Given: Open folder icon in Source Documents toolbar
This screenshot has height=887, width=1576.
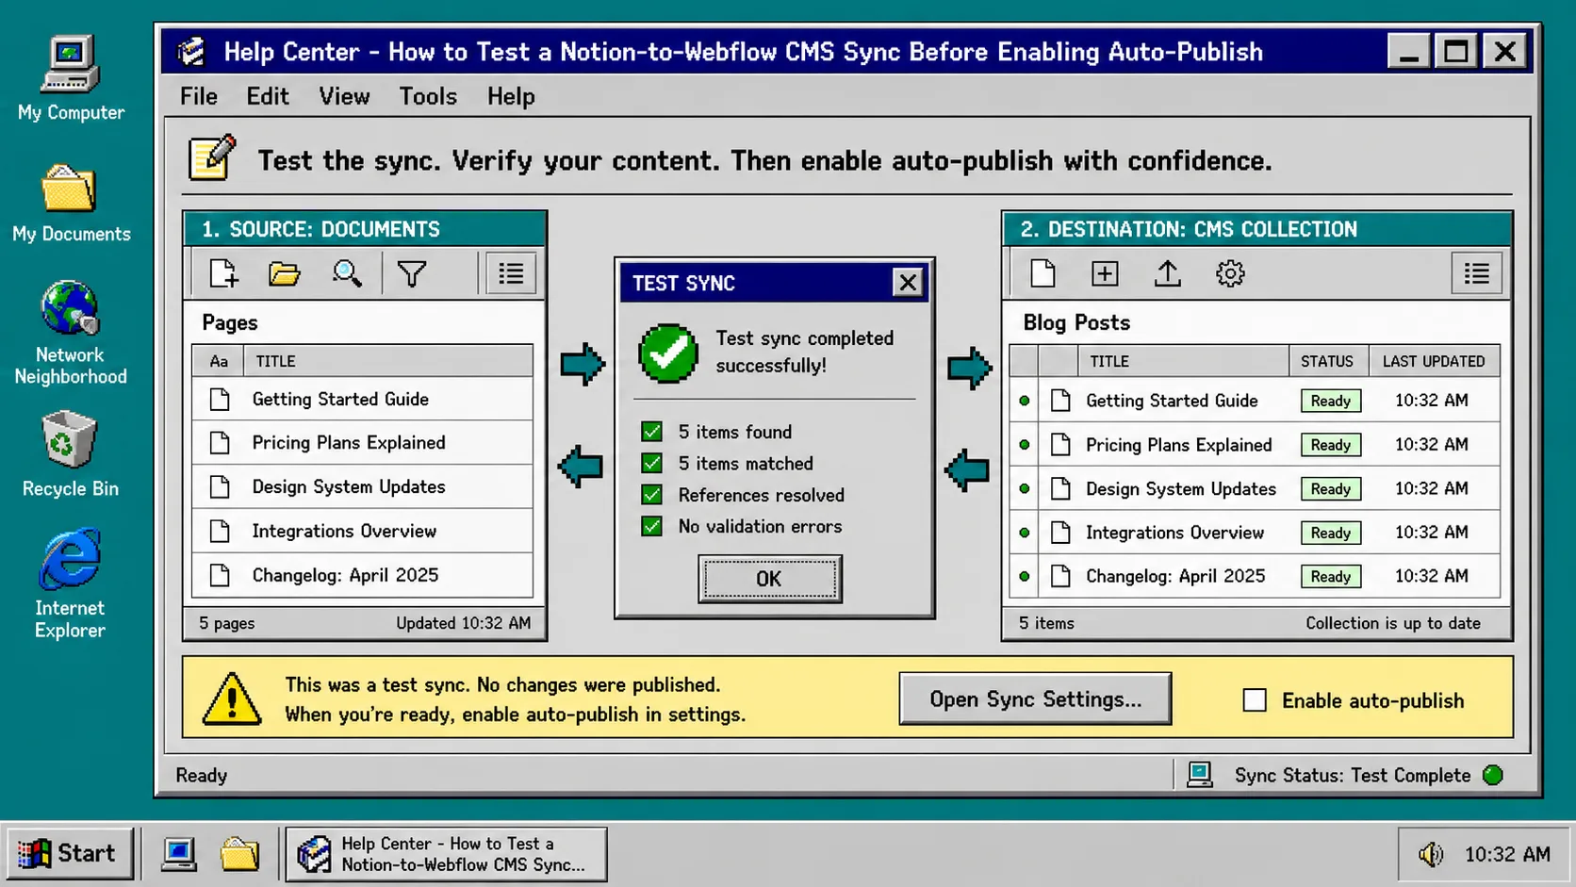Looking at the screenshot, I should coord(284,273).
